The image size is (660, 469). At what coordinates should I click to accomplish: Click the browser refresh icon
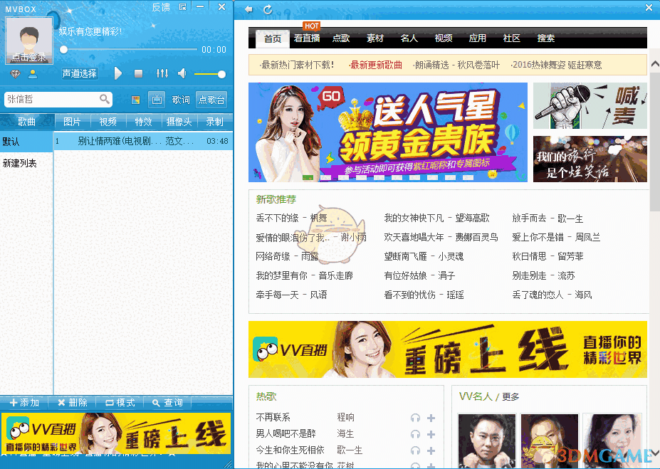tap(268, 9)
